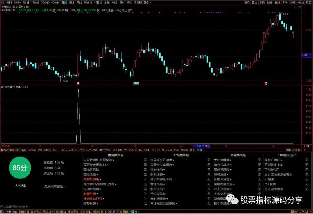Click the 返回 back button
Viewport: 313px width, 214px height.
[x=309, y=3]
